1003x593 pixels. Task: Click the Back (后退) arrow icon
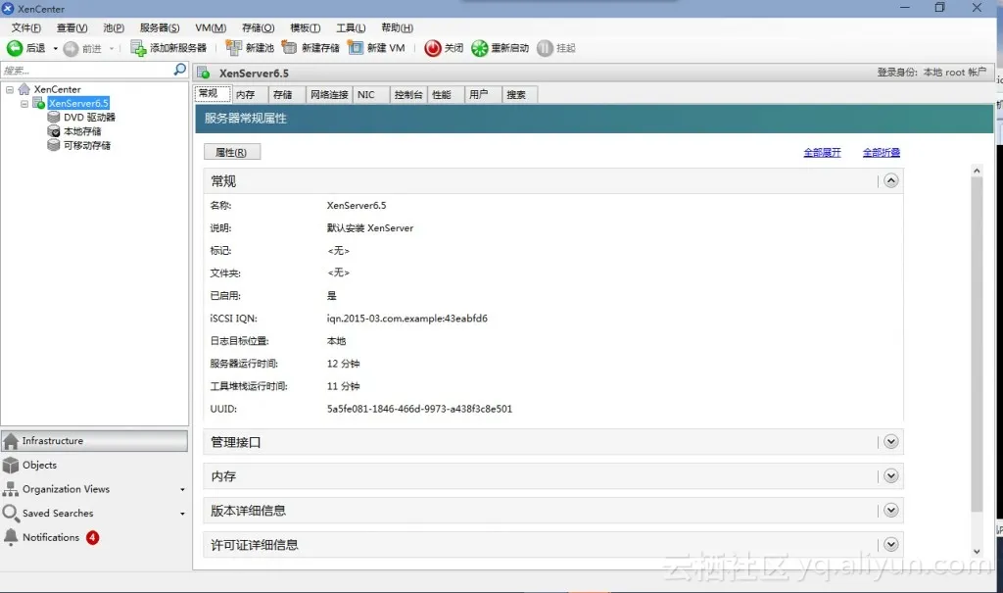[14, 48]
